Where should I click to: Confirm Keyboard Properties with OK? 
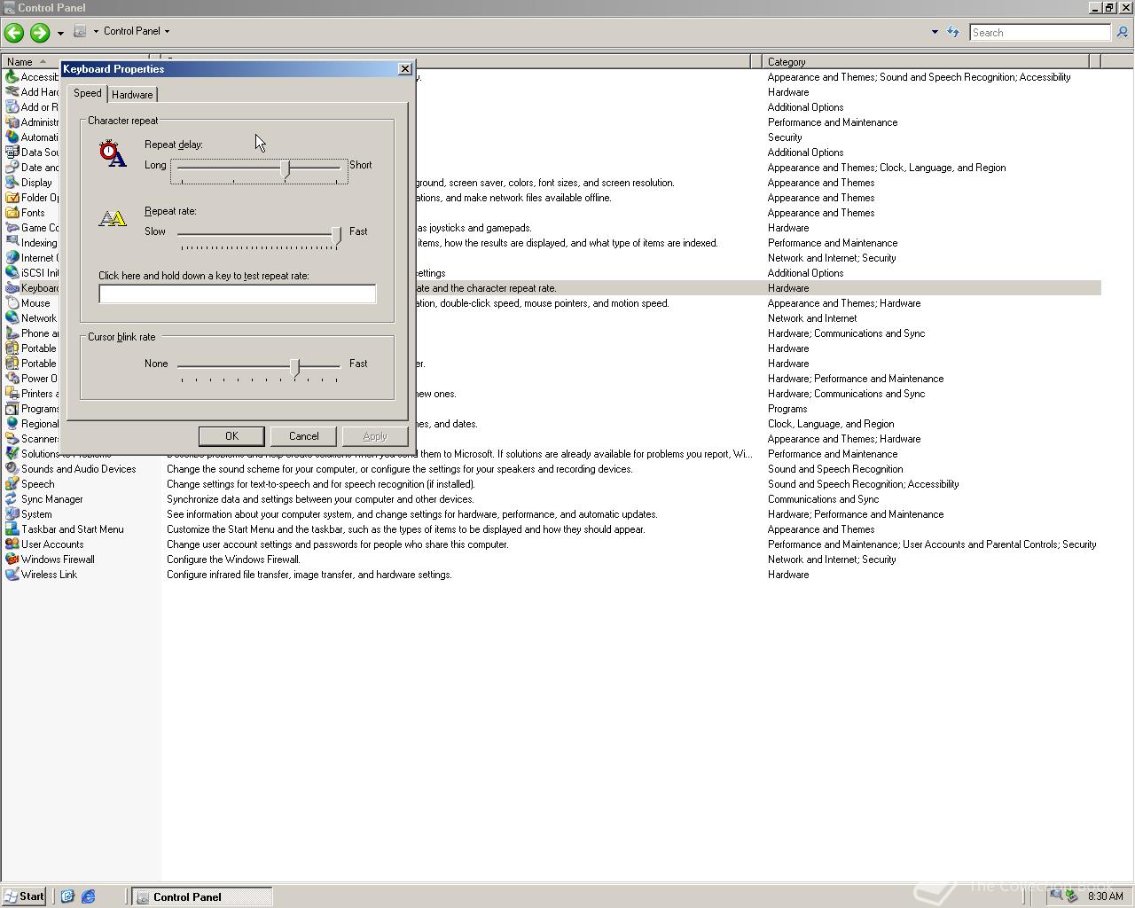click(231, 436)
